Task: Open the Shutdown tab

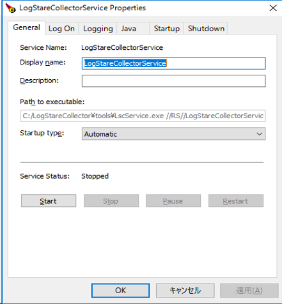Action: pos(206,29)
